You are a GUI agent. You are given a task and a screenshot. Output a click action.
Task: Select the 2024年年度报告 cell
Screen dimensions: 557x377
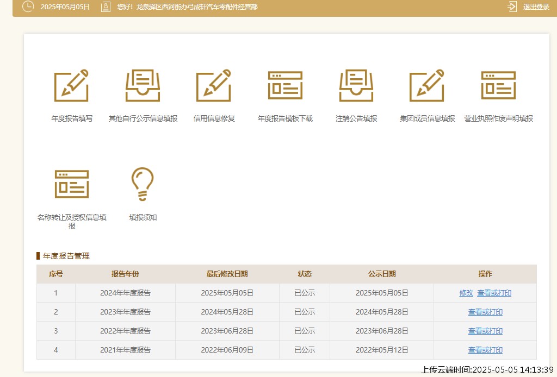(126, 293)
